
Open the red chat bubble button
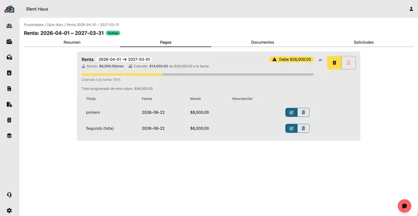click(x=404, y=206)
